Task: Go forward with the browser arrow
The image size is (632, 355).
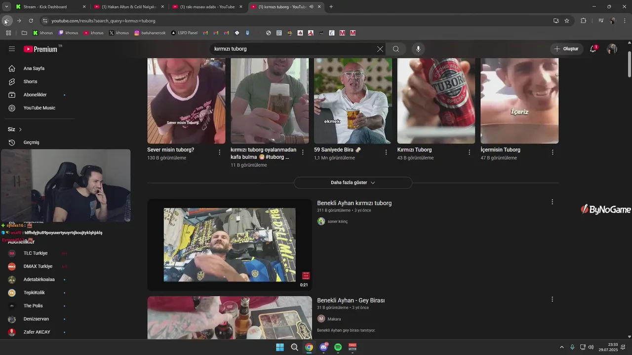Action: [19, 21]
